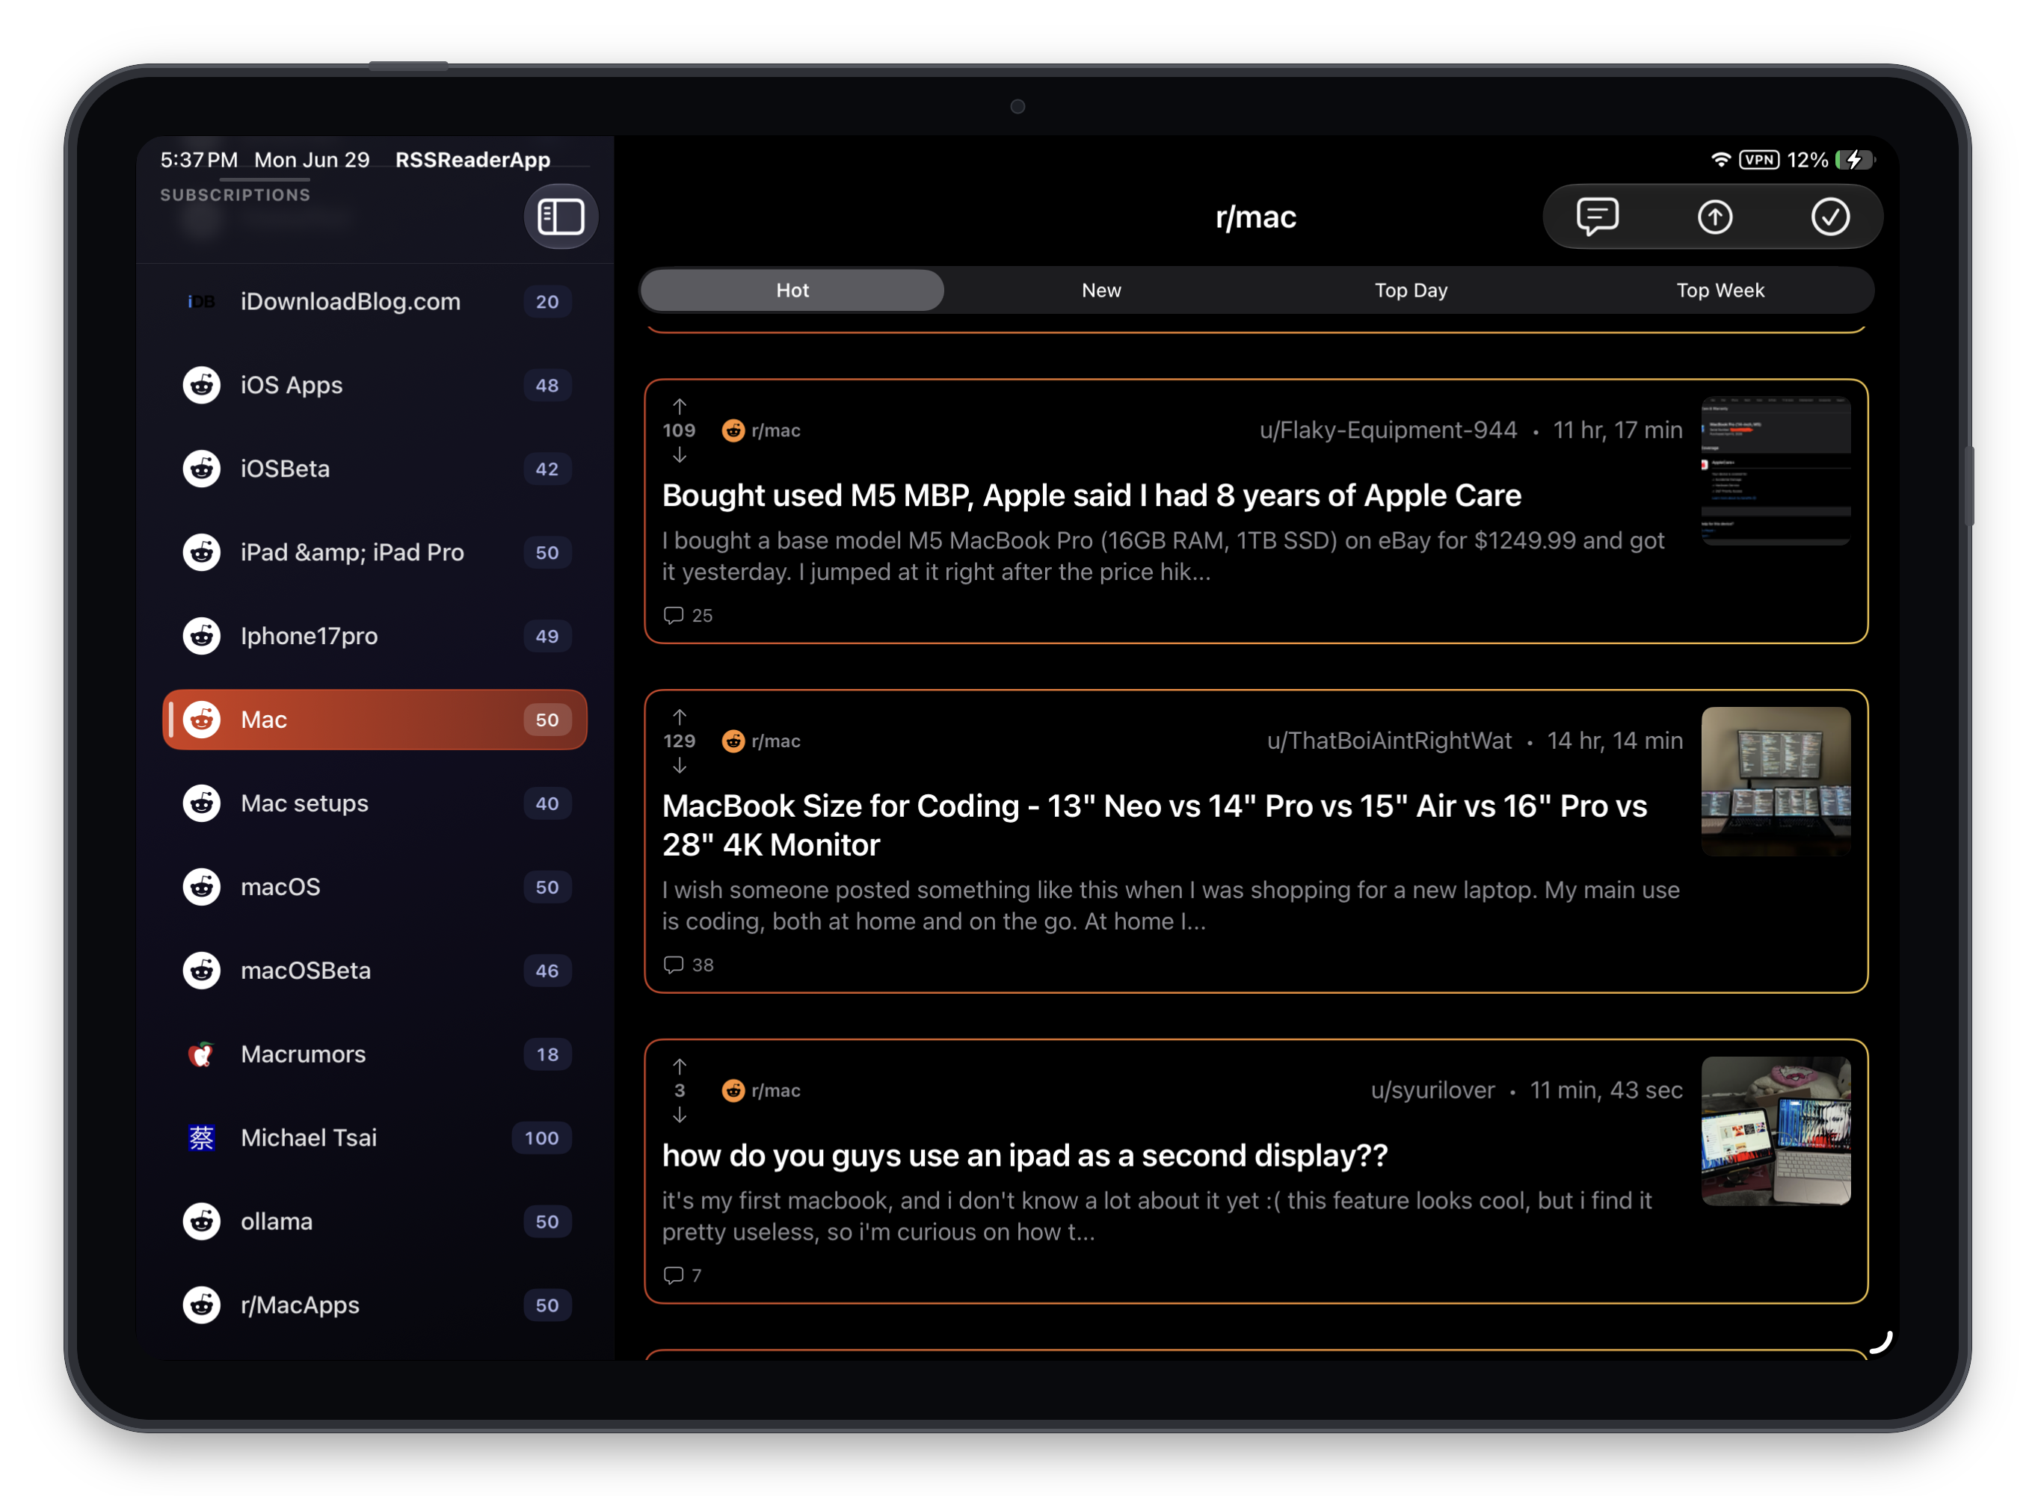
Task: Open the iDownloadBlog.com subscription
Action: coord(375,302)
